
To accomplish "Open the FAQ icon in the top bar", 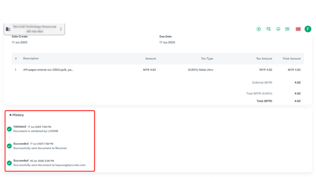I will pyautogui.click(x=288, y=29).
